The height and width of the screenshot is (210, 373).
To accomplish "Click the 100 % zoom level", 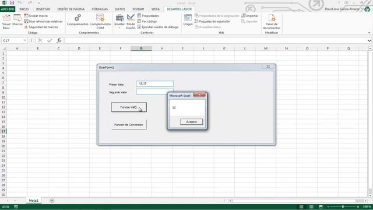I will point(367,206).
